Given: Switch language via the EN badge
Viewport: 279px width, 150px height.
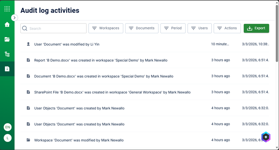Looking at the screenshot, I should (8, 127).
